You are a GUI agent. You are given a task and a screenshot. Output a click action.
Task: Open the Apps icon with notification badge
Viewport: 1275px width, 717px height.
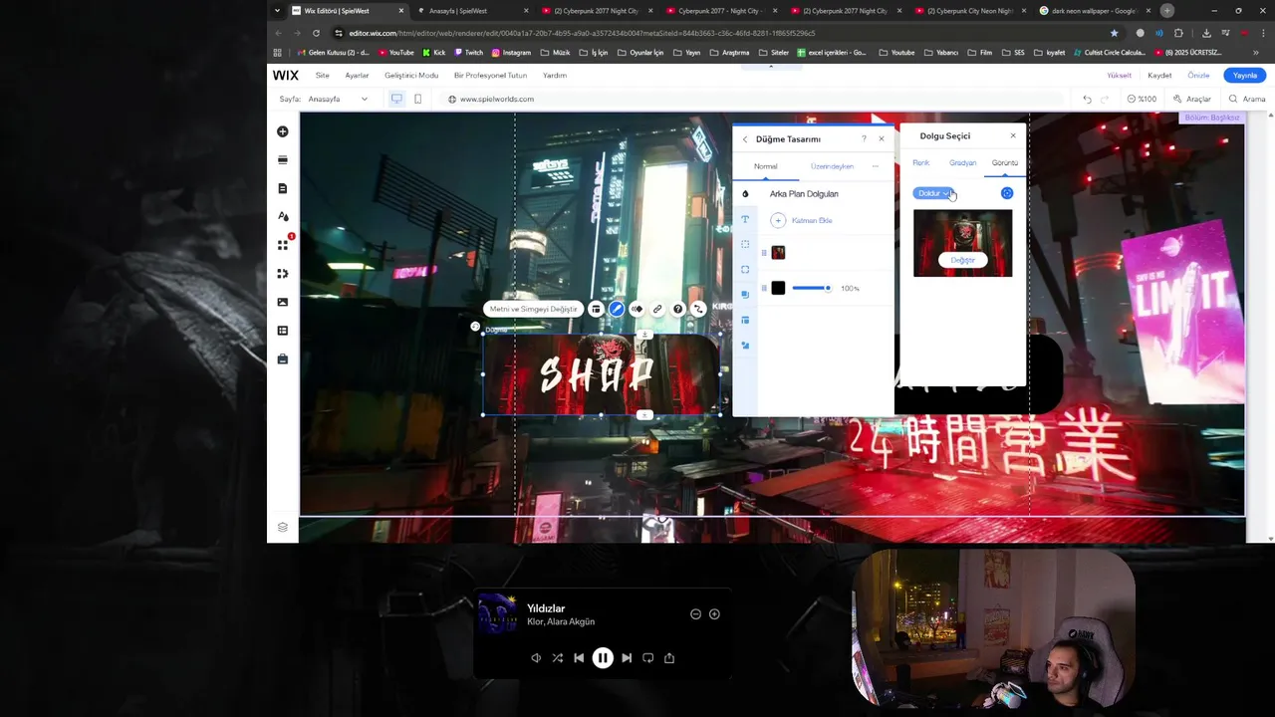pos(283,245)
